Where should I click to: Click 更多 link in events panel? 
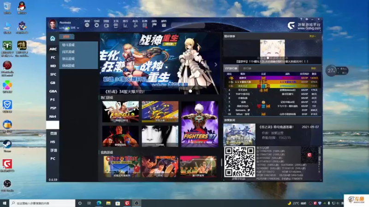[312, 36]
